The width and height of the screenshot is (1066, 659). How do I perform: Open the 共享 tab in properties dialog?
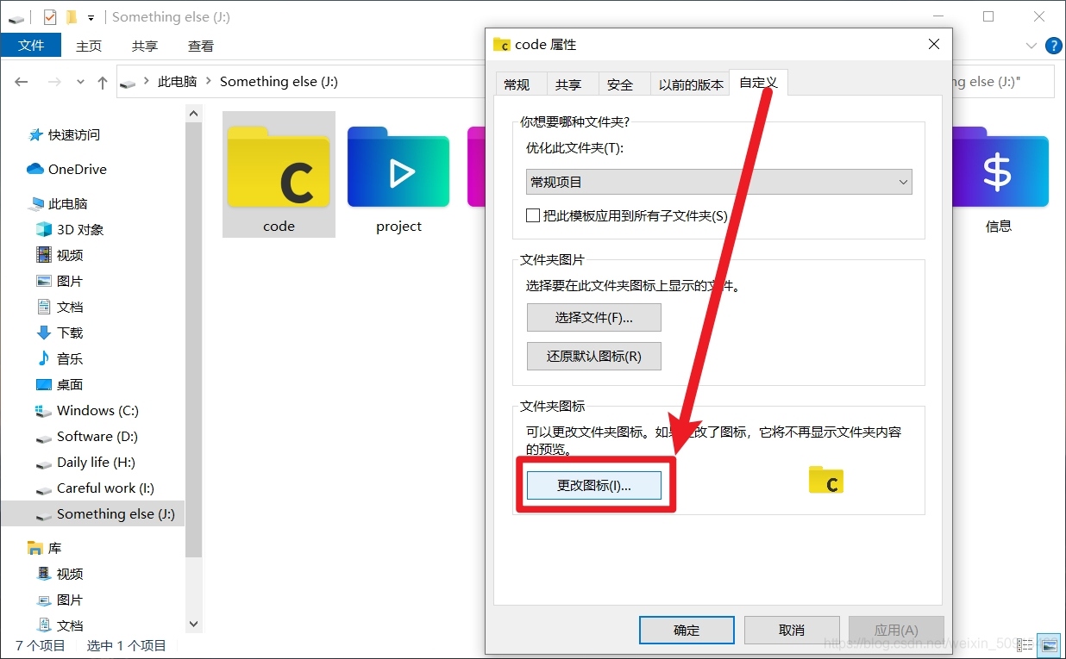coord(568,84)
